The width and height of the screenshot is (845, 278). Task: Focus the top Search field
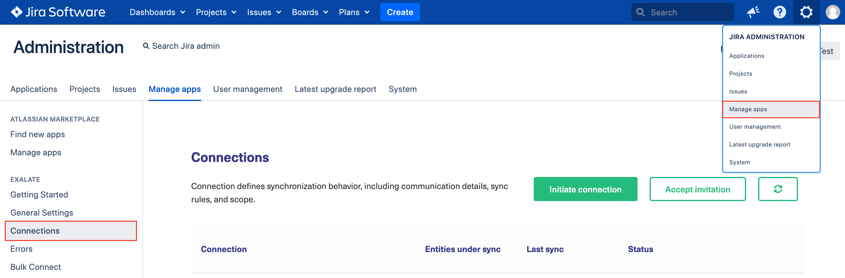click(x=682, y=12)
